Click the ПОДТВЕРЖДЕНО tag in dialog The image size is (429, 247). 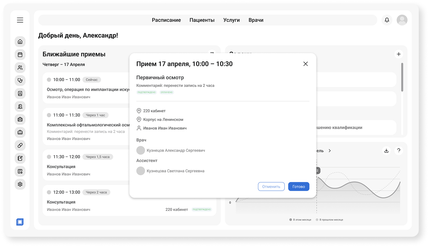[147, 92]
